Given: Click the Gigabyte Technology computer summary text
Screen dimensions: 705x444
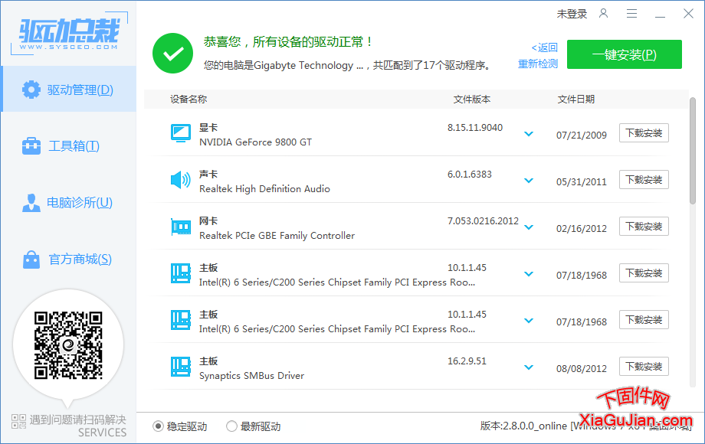Looking at the screenshot, I should (346, 66).
